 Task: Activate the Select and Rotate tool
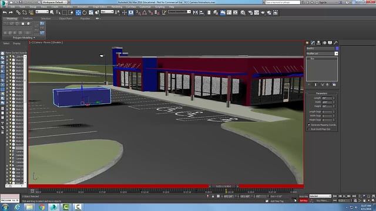[x=85, y=13]
